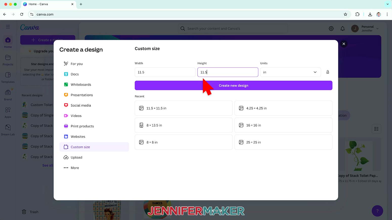Open Custom Toilet recent design

point(37,105)
